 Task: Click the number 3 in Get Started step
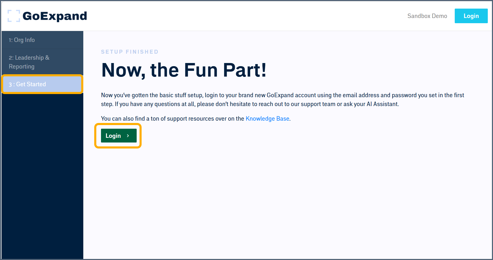tap(10, 84)
